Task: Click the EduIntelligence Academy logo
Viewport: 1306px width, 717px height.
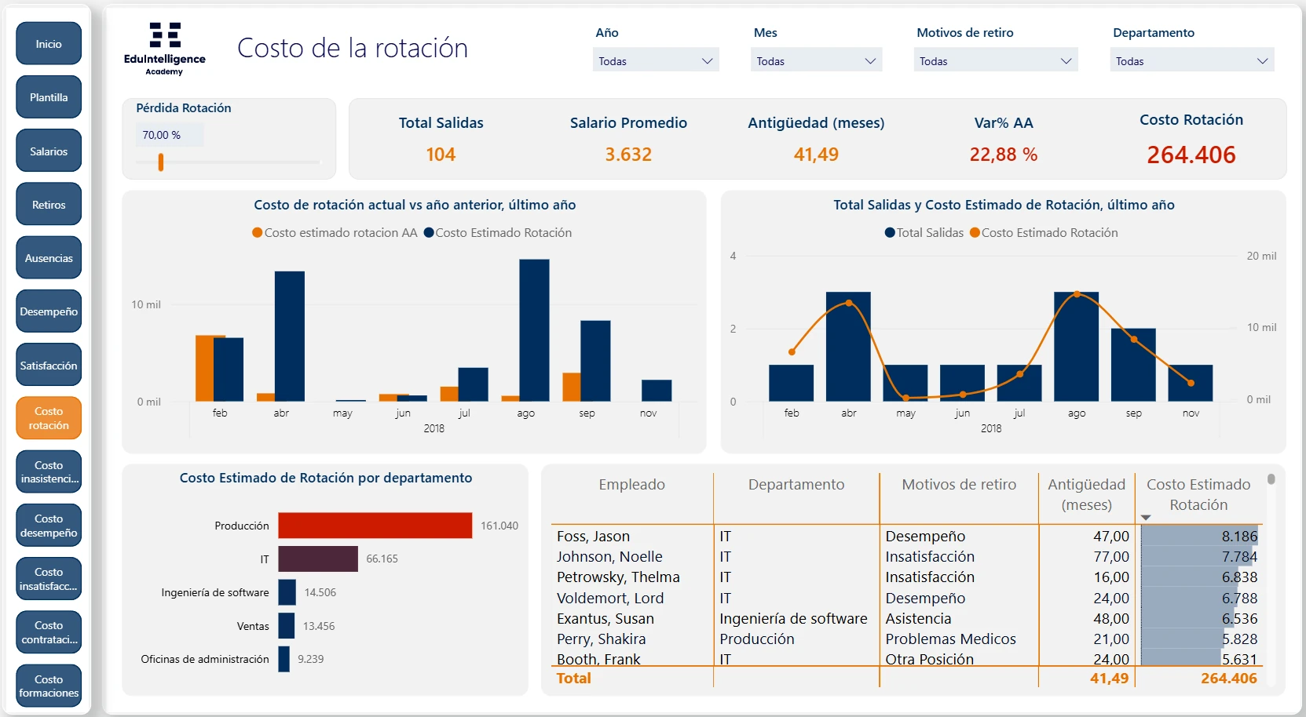Action: [x=165, y=49]
